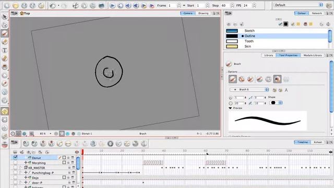This screenshot has height=188, width=334.
Task: Click the Add Keyframe icon in timeline toolbar
Action: click(x=43, y=144)
